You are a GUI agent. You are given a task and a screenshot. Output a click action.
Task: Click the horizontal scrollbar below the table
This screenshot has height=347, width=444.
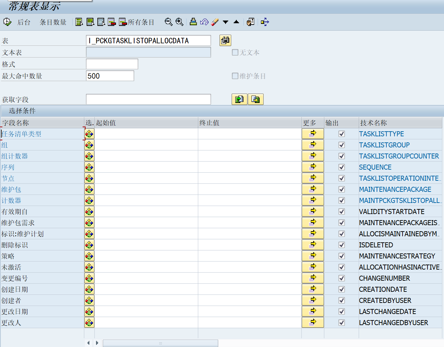click(x=160, y=343)
